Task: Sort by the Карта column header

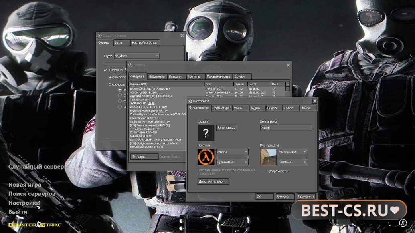Action: click(x=259, y=84)
